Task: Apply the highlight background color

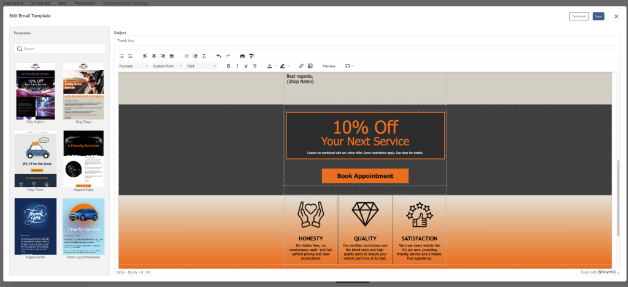Action: click(282, 66)
